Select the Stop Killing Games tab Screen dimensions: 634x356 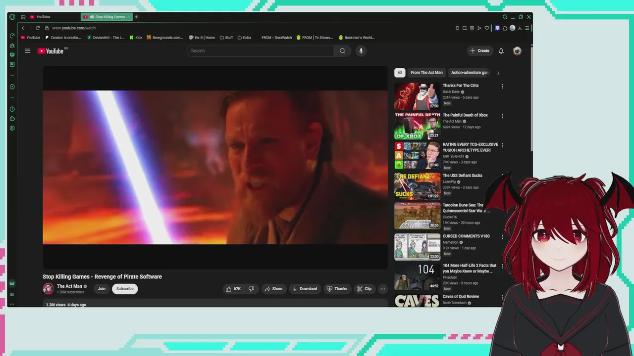click(106, 17)
